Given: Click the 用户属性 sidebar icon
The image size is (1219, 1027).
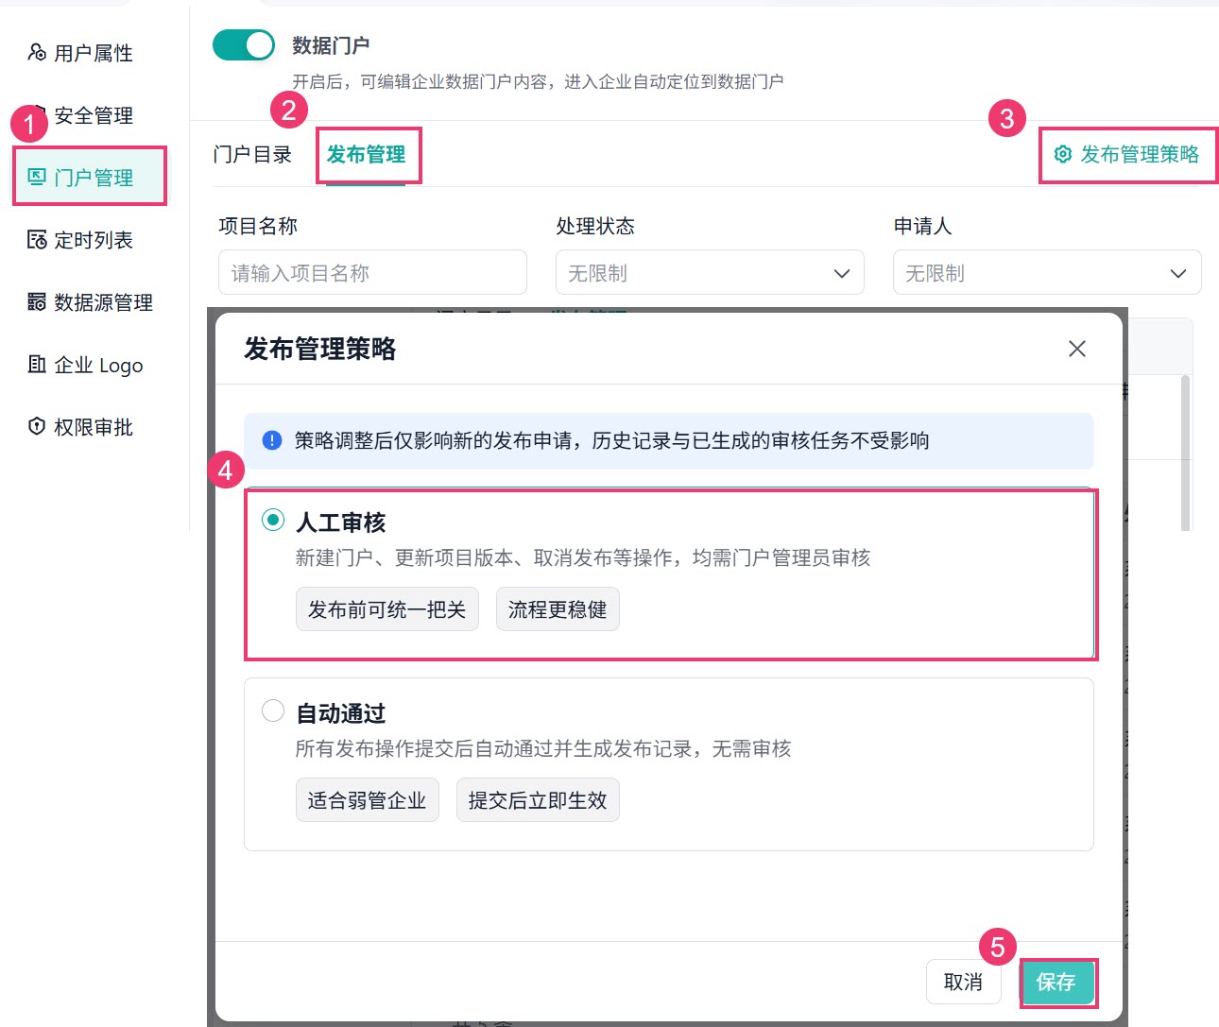Looking at the screenshot, I should pos(37,53).
